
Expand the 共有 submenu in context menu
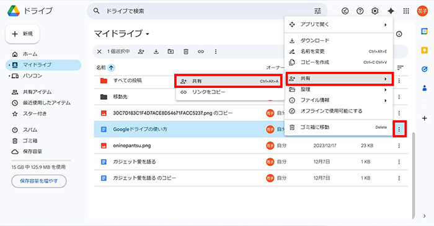385,79
